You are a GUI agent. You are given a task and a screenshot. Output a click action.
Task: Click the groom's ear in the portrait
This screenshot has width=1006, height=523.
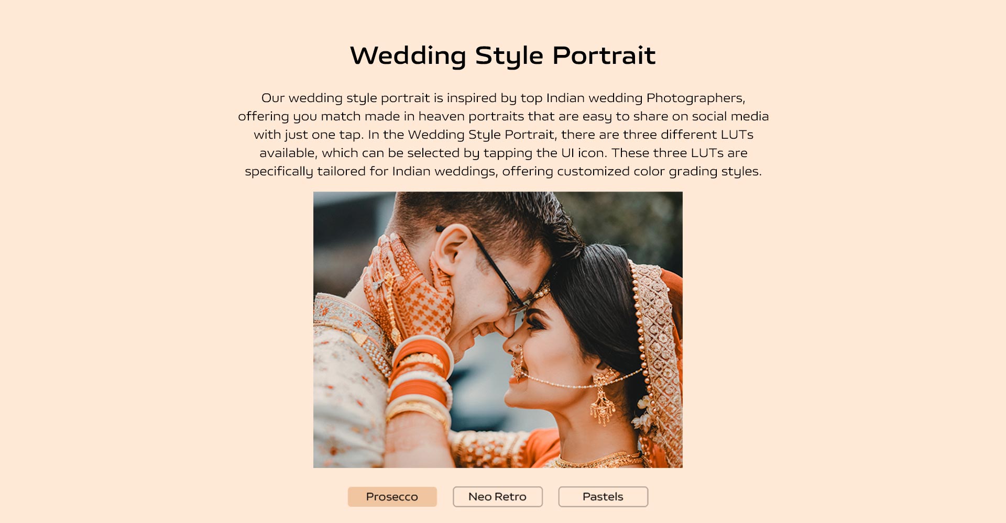(451, 249)
